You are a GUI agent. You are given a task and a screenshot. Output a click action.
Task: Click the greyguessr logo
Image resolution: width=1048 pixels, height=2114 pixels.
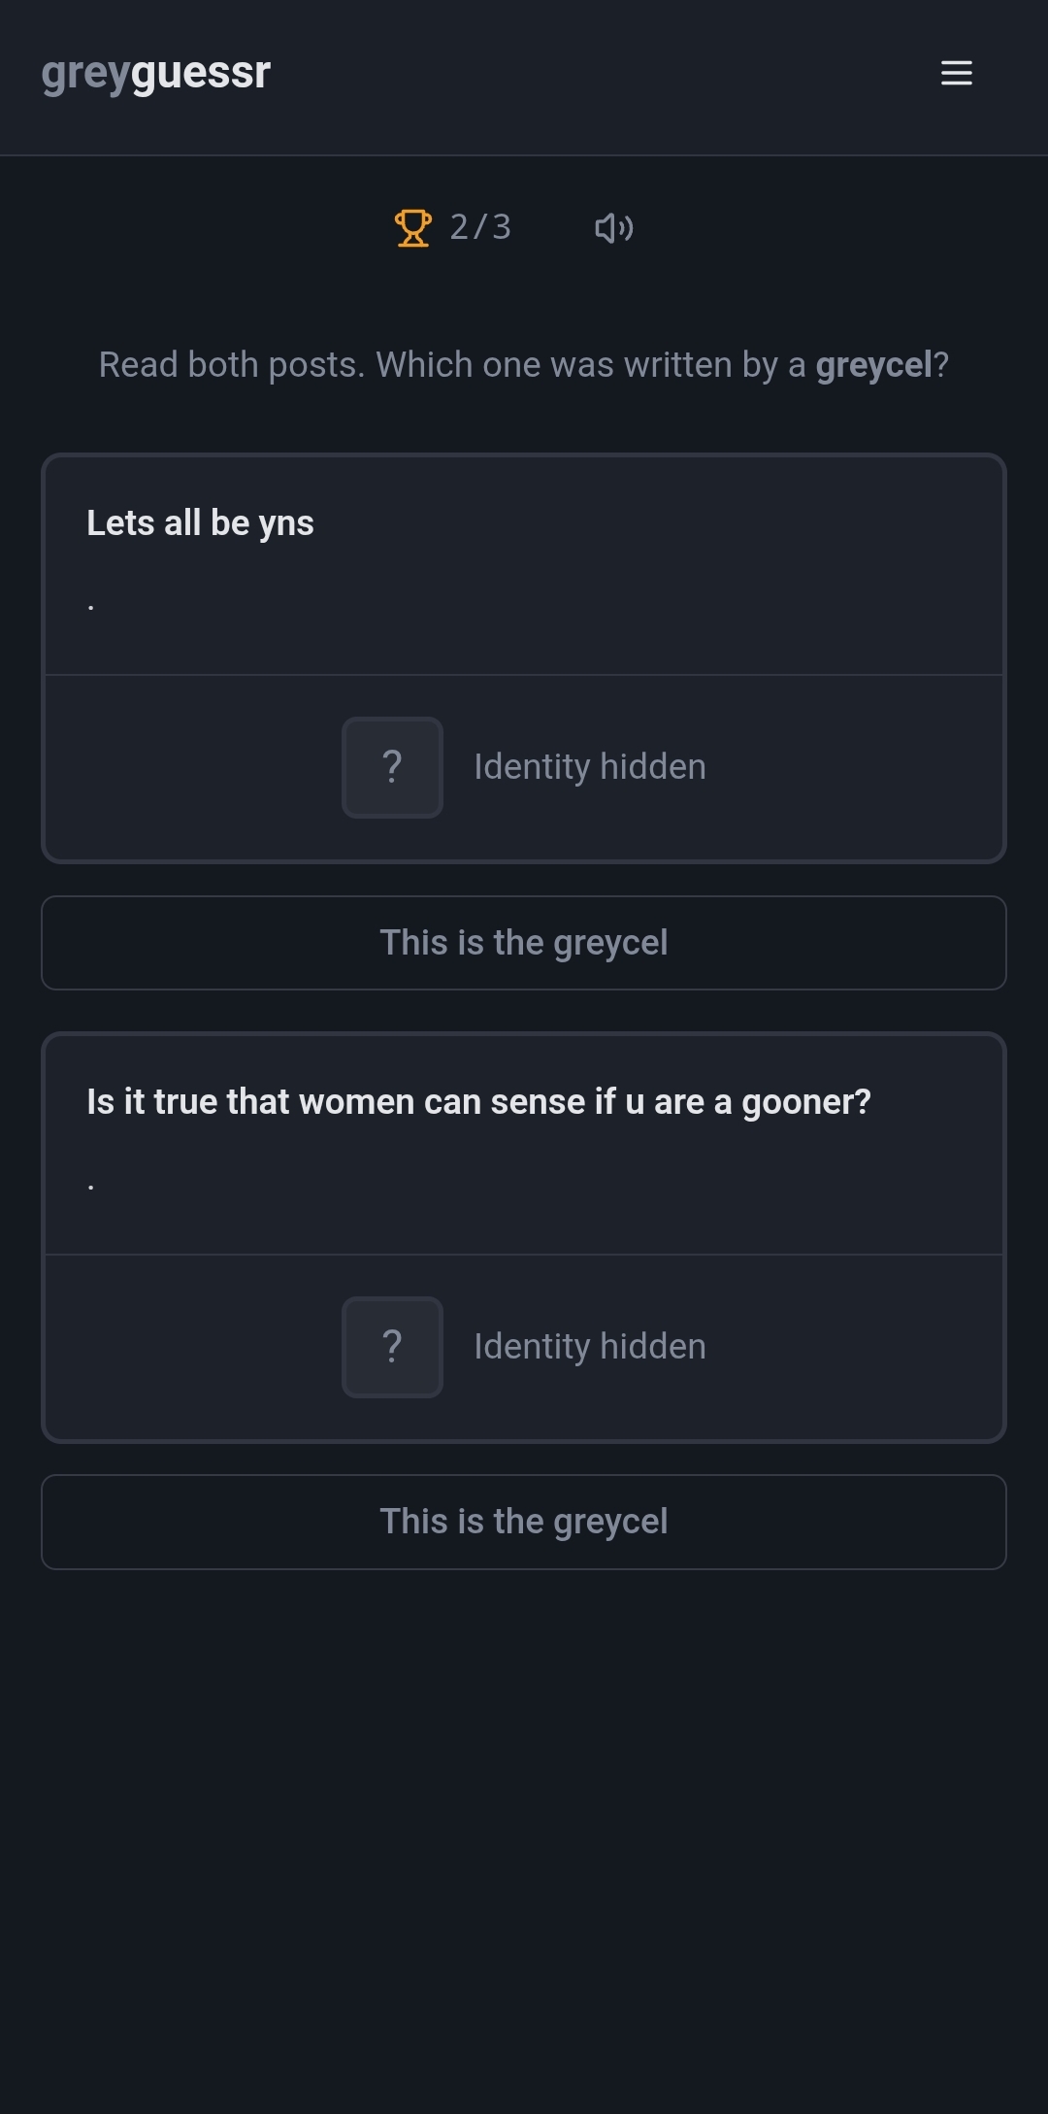tap(155, 73)
